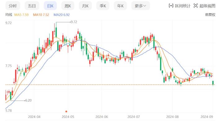Screen dimensions: 217x121
Task: Click the 2024-09 date axis label
Action: [x=207, y=117]
